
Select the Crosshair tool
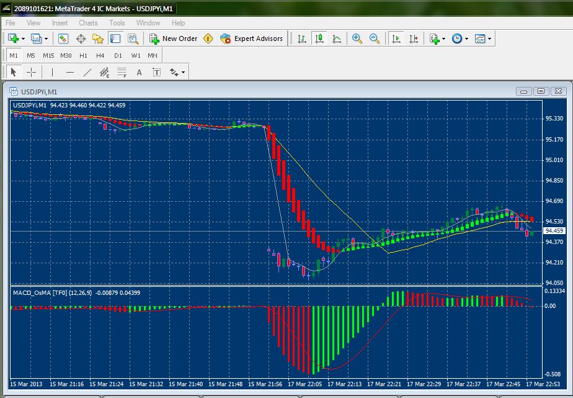click(31, 72)
